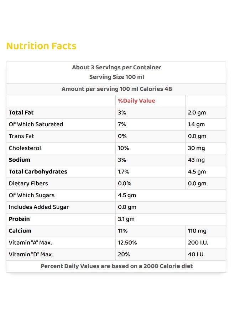This screenshot has height=320, width=235.
Task: Click the Calcium 110 mg amount
Action: point(197,231)
